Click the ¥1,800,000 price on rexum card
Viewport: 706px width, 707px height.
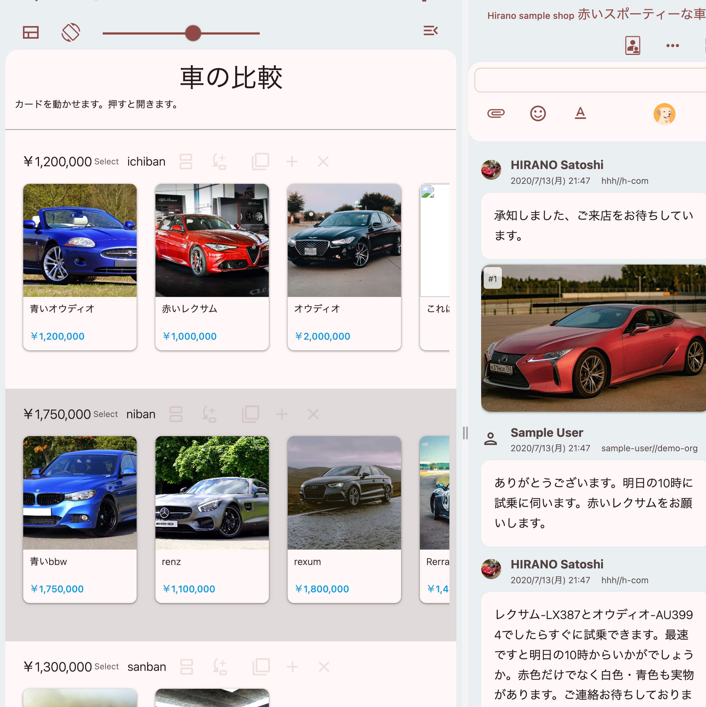pos(322,589)
